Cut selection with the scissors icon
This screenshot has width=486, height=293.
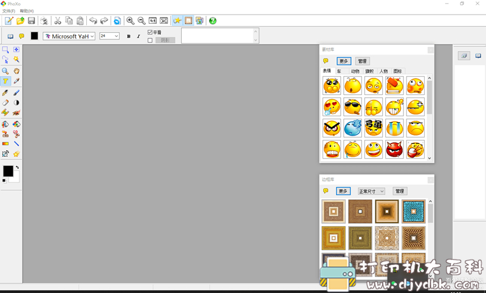[x=58, y=21]
